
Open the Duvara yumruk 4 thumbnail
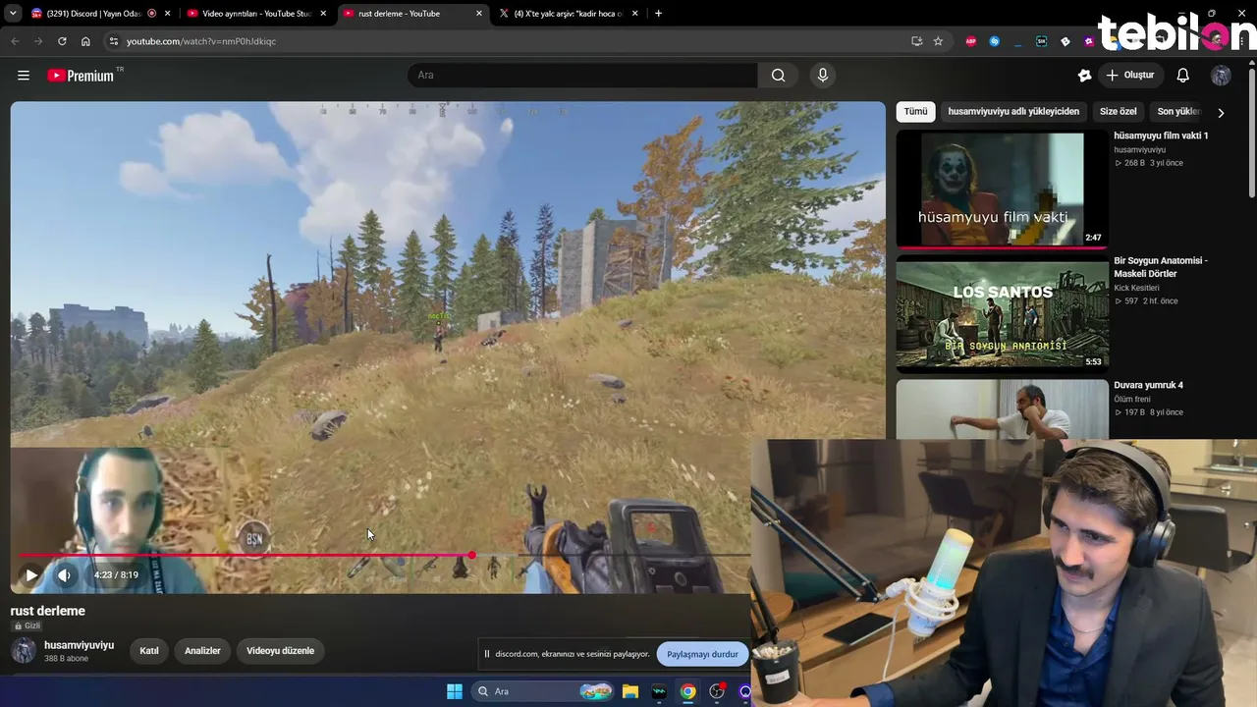pyautogui.click(x=1001, y=408)
